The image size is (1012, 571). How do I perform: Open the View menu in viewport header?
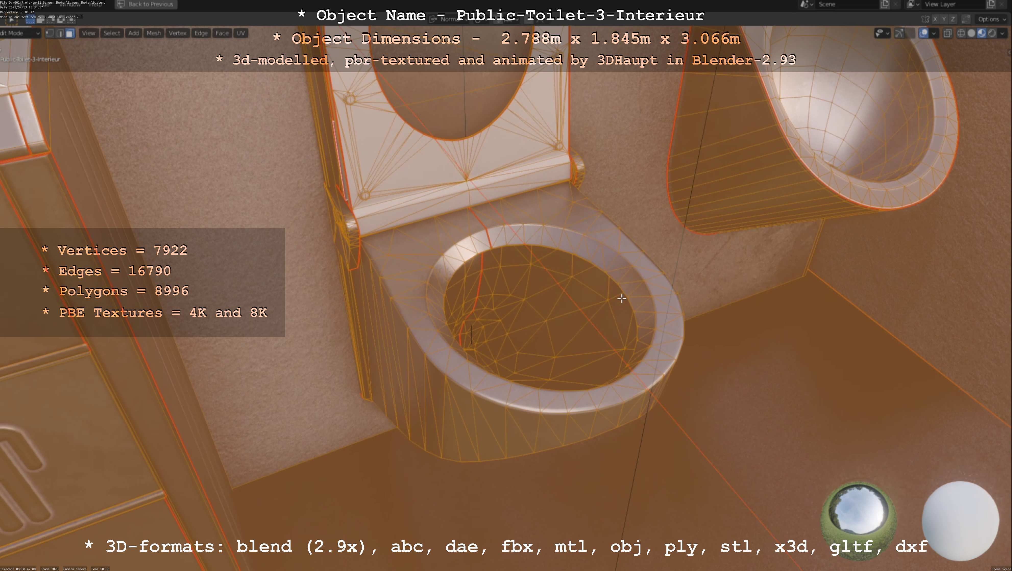tap(88, 33)
